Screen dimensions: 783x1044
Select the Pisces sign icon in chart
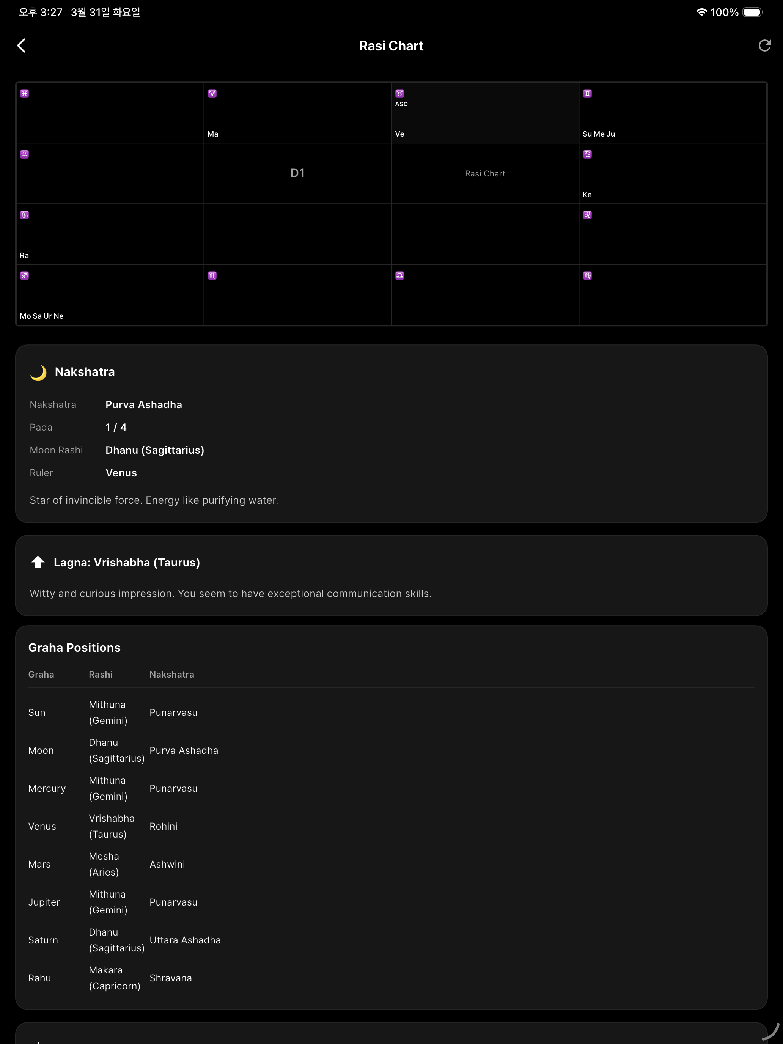(x=25, y=93)
